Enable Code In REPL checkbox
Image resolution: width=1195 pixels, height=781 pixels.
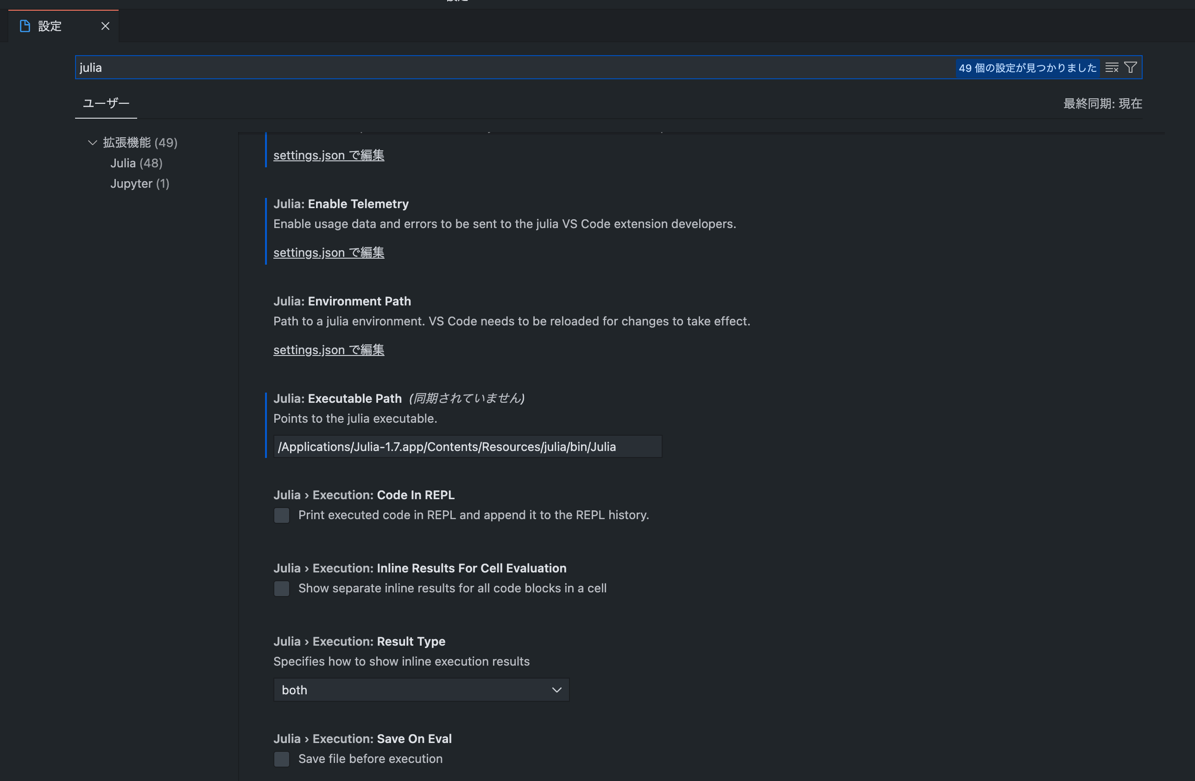pyautogui.click(x=282, y=515)
